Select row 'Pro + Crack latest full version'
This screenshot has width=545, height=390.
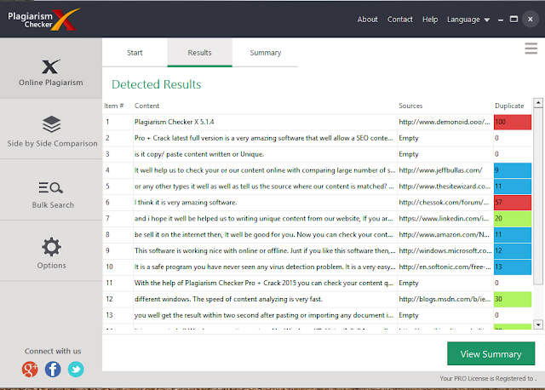click(x=318, y=138)
